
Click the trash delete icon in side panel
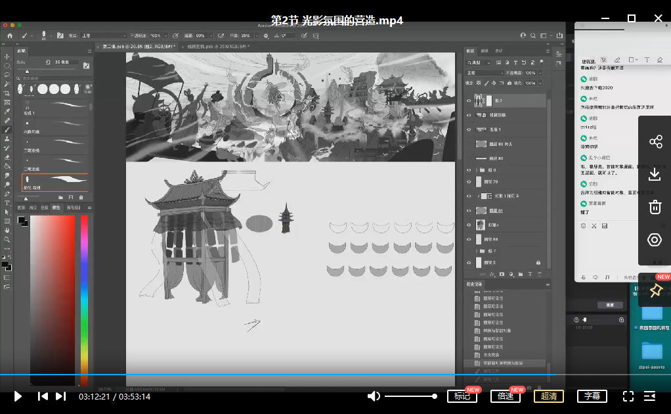coord(655,207)
